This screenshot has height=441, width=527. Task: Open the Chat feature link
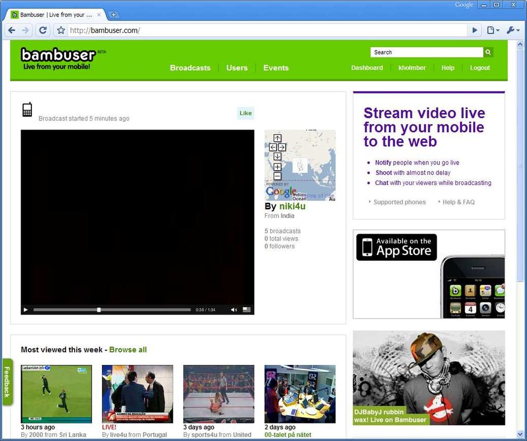coord(381,183)
